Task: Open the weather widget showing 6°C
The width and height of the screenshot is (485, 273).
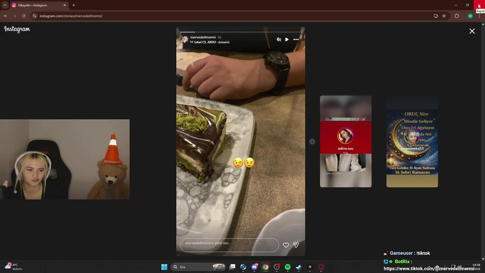Action: point(14,267)
